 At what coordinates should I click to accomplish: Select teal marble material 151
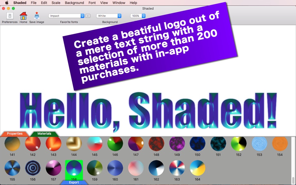click(x=218, y=143)
